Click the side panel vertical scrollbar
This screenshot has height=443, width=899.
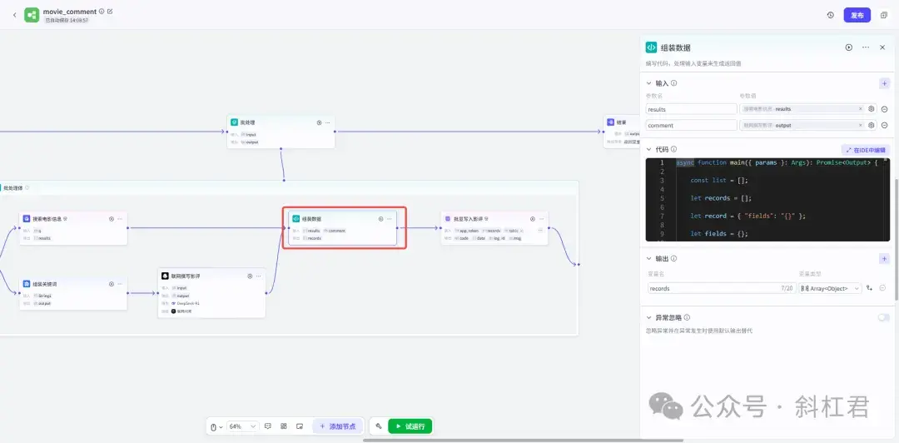897,241
